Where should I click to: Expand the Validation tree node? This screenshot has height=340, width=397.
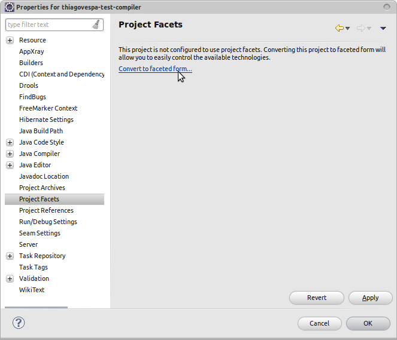click(x=10, y=278)
